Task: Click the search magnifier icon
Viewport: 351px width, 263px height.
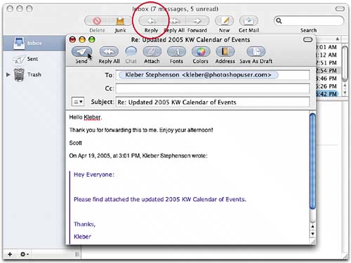Action: pyautogui.click(x=279, y=21)
